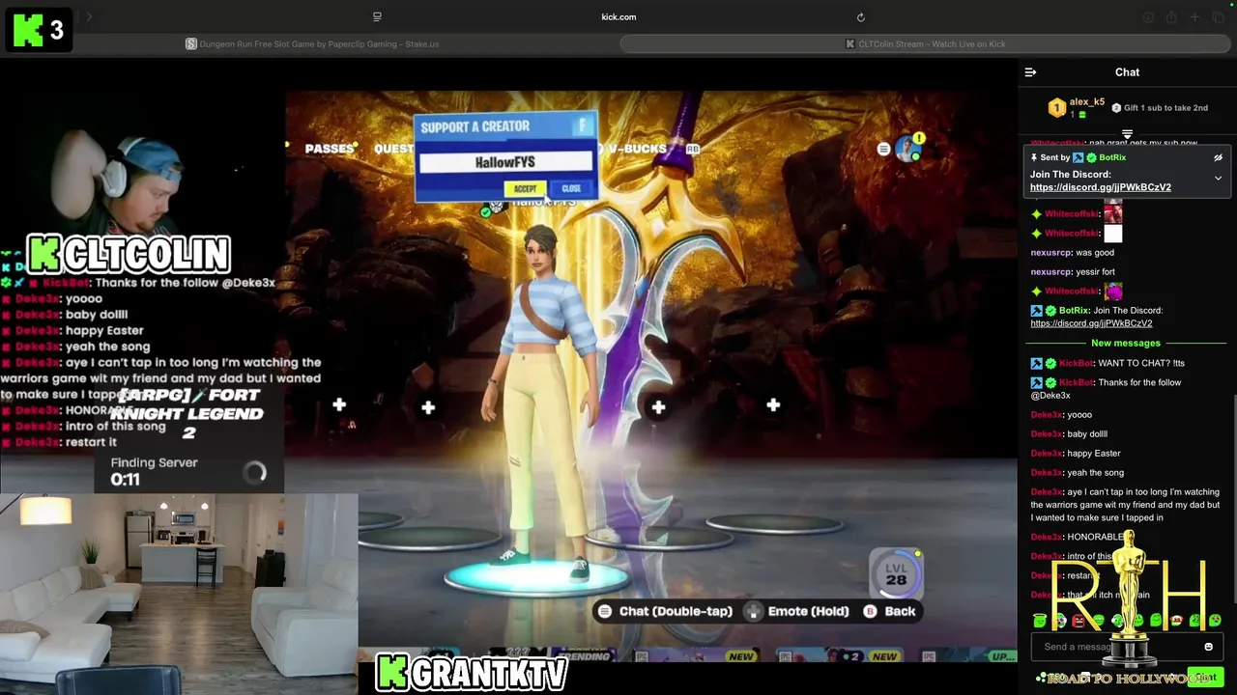Click the halo angel emote in quick emotes
Image resolution: width=1237 pixels, height=695 pixels.
(1039, 621)
